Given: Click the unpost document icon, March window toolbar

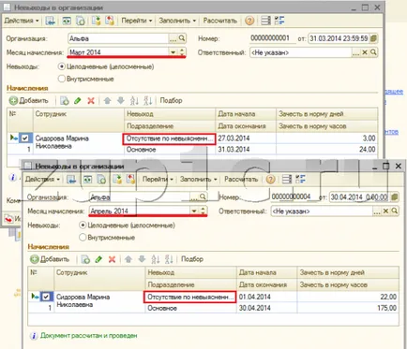Looking at the screenshot, I should click(110, 21).
